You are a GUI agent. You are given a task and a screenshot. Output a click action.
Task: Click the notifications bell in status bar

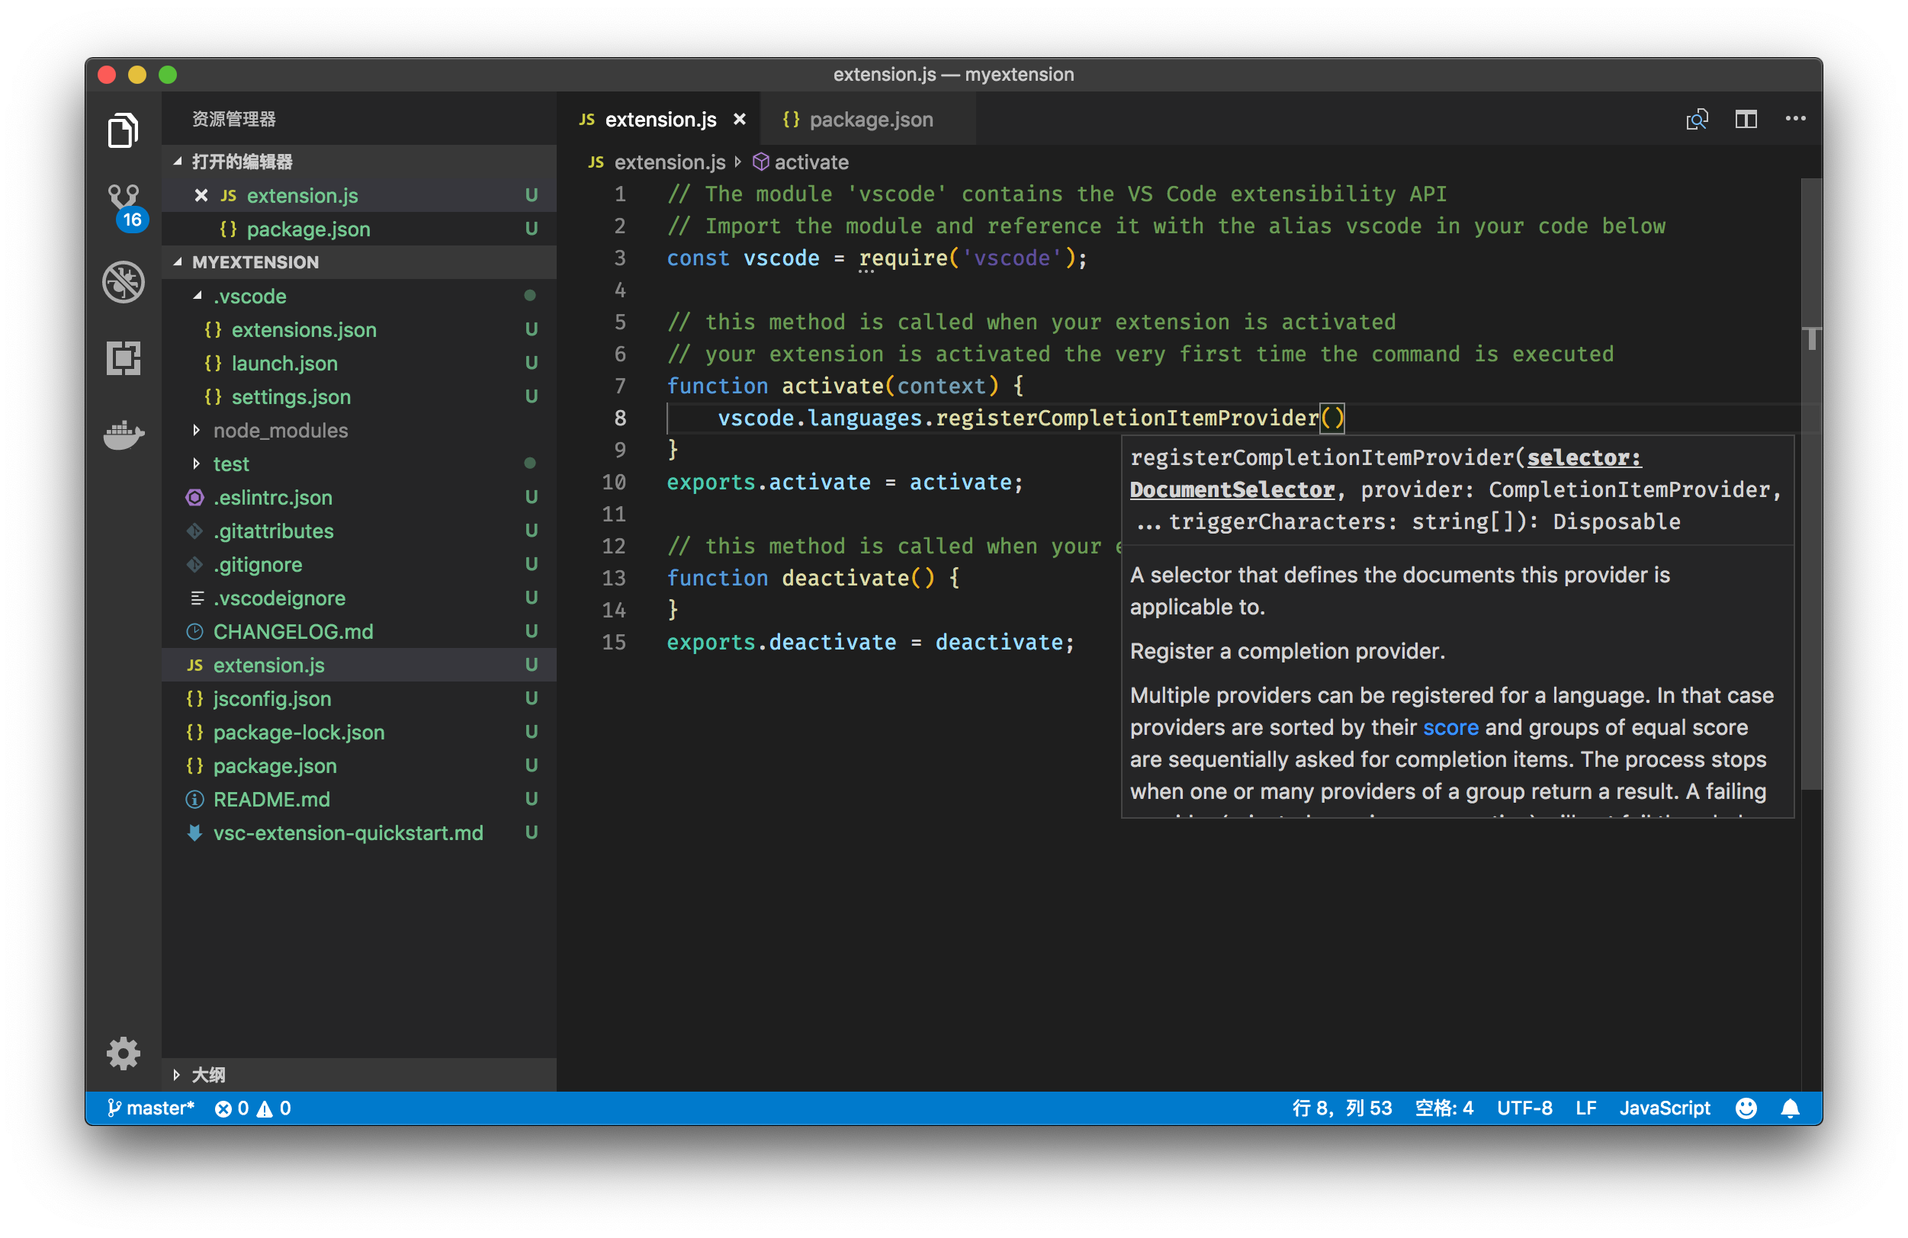(x=1789, y=1108)
